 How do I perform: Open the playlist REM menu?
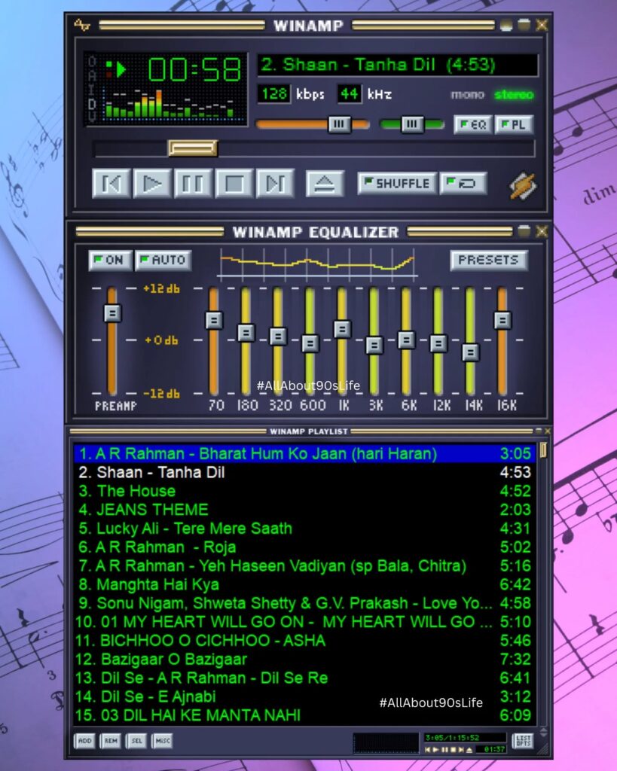click(111, 741)
